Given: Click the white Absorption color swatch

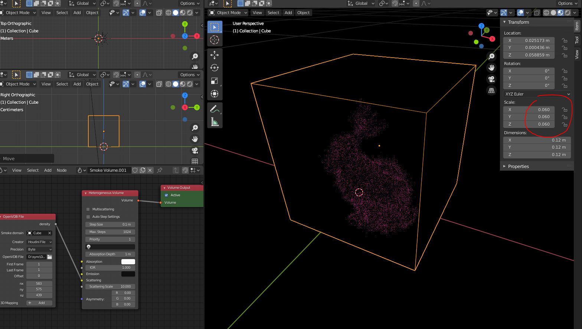Looking at the screenshot, I should pos(128,262).
